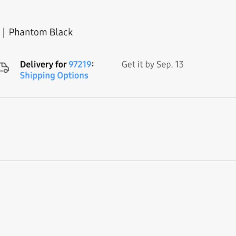Click the colon after the 97219 ZIP code
The image size is (236, 236).
click(x=92, y=65)
